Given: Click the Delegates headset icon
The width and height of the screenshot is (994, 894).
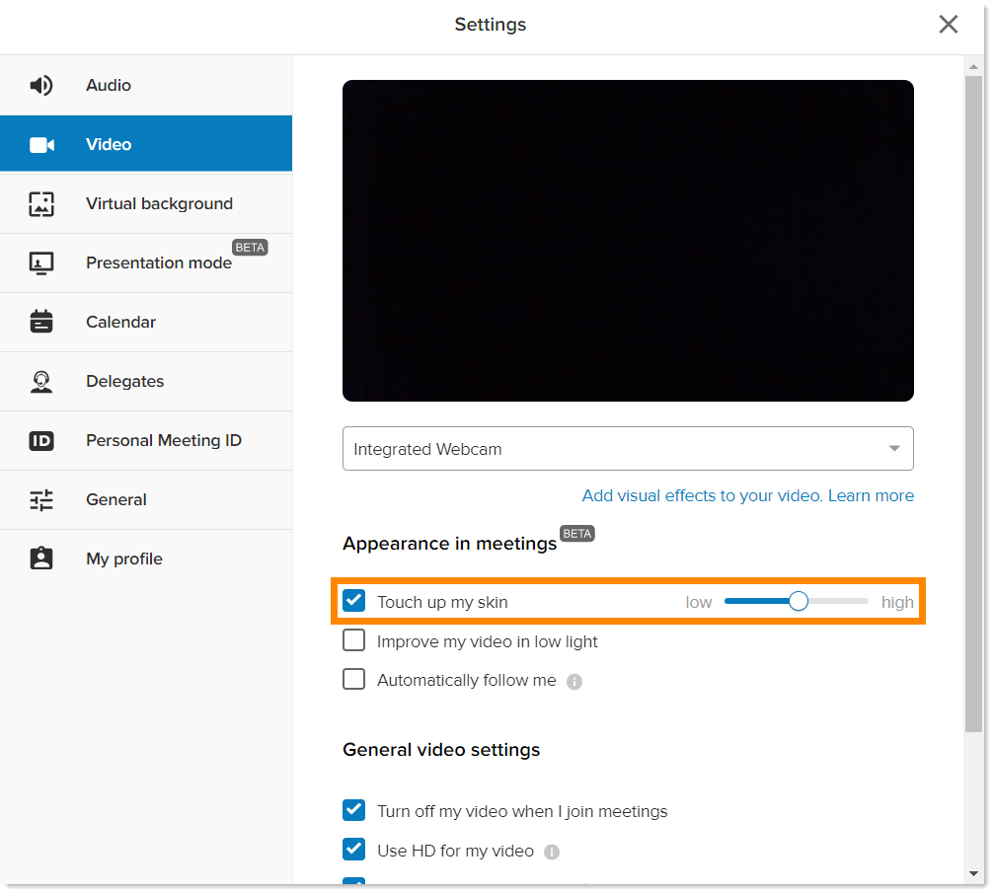Looking at the screenshot, I should [41, 382].
